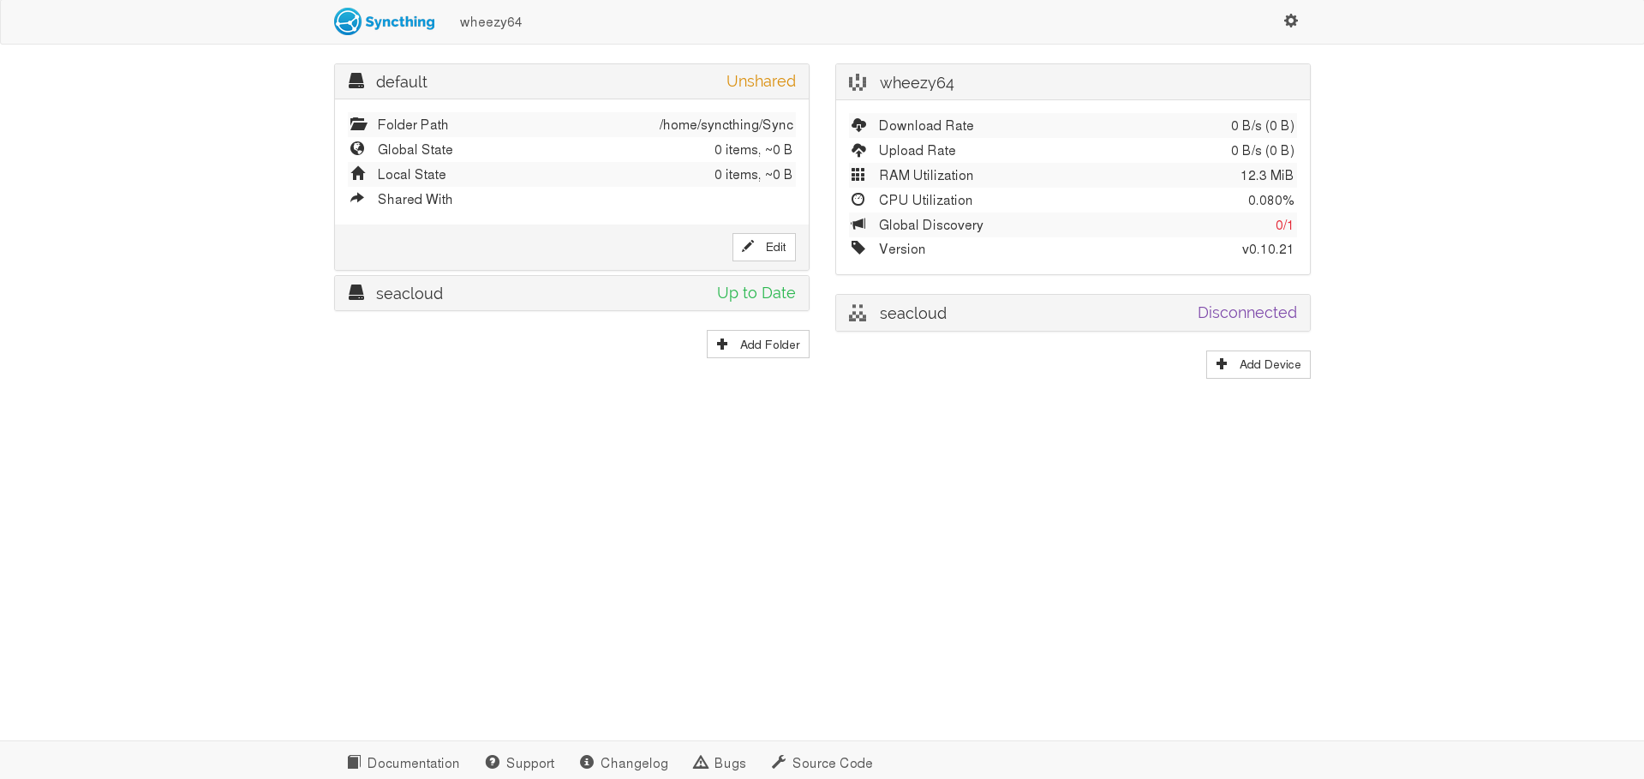This screenshot has height=779, width=1644.
Task: Edit the default folder
Action: (764, 247)
